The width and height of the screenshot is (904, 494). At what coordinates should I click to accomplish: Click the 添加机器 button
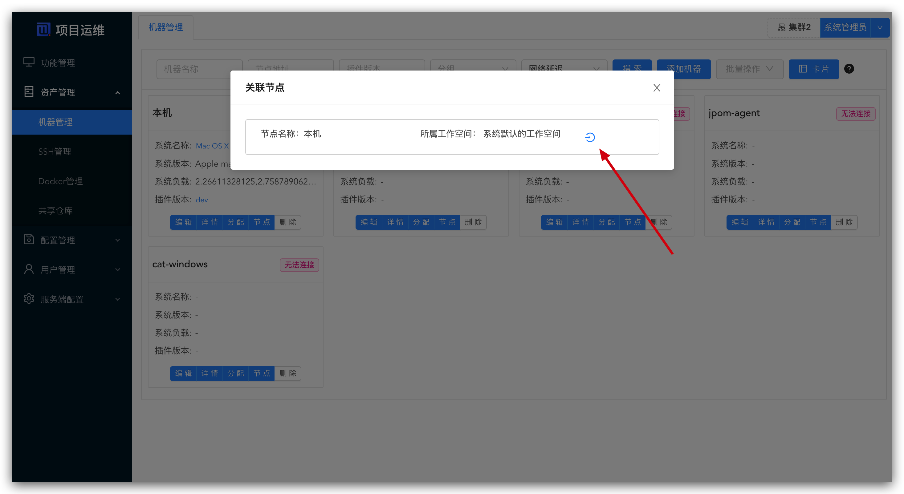point(684,69)
